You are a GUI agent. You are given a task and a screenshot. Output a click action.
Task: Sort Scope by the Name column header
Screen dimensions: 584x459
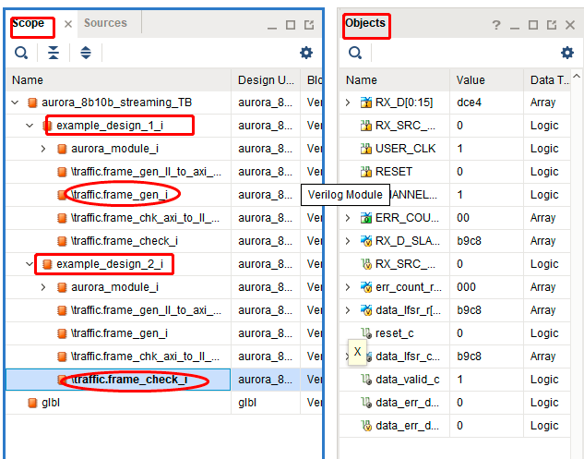pyautogui.click(x=118, y=79)
